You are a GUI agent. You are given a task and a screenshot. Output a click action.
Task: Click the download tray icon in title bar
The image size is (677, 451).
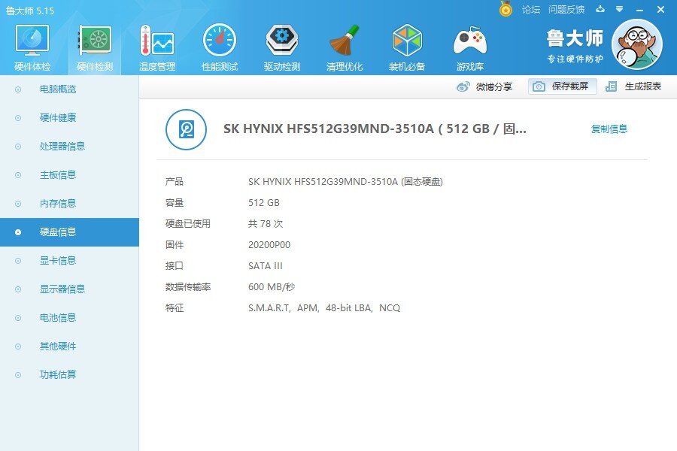[x=600, y=9]
